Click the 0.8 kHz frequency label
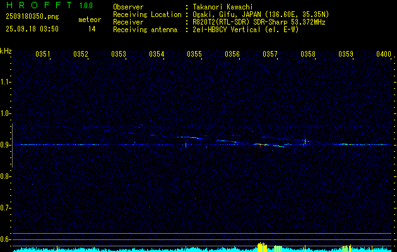Viewport: 397px width, 252px height. click(5, 176)
